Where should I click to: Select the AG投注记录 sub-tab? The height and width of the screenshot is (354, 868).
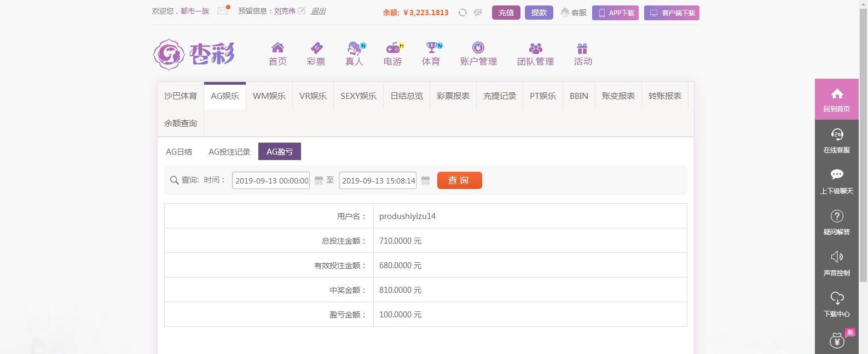229,151
